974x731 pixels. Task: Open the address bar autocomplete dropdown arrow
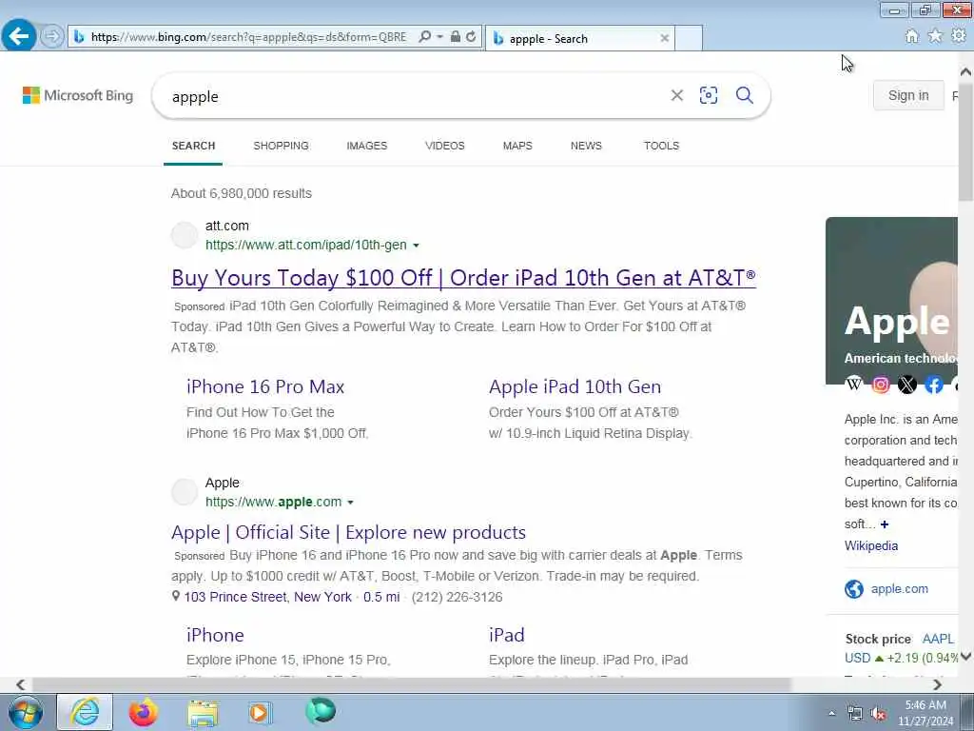[x=439, y=37]
